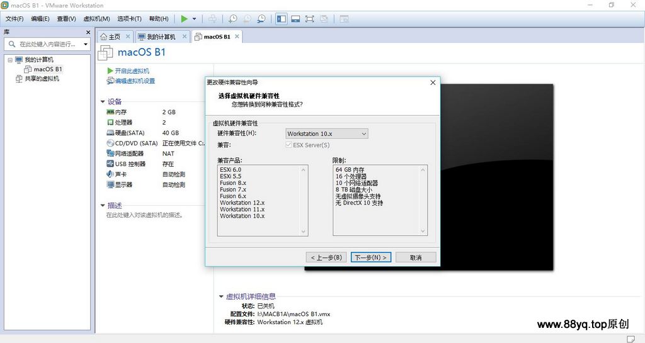The image size is (645, 343).
Task: Open the 文件(F) menu
Action: pyautogui.click(x=14, y=18)
